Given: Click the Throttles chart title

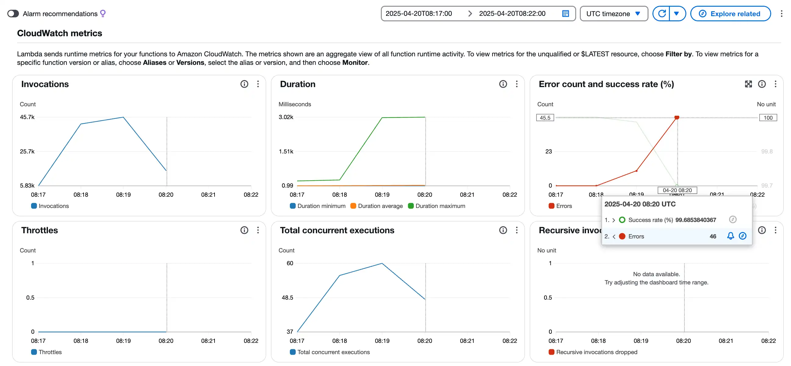Looking at the screenshot, I should click(40, 230).
